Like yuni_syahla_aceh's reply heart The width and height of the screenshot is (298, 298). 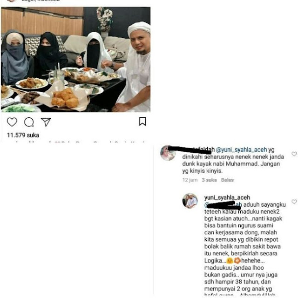point(294,202)
